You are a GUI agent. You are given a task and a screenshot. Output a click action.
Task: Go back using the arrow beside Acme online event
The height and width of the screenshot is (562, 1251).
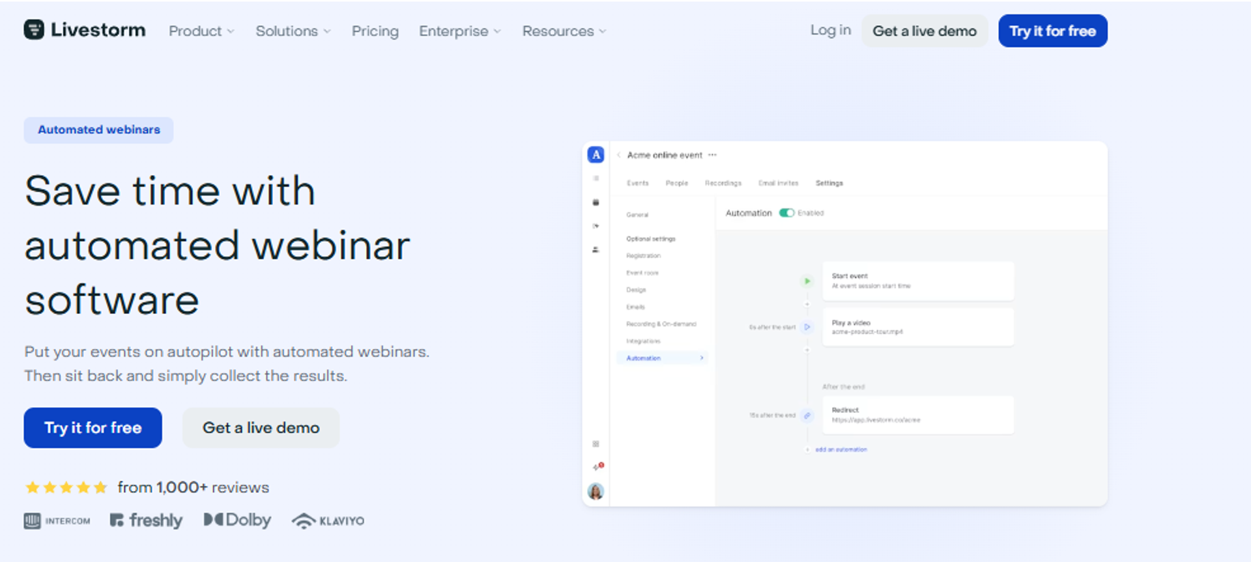pos(618,155)
